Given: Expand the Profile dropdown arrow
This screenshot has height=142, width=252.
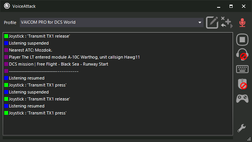Looking at the screenshot, I should tap(200, 23).
